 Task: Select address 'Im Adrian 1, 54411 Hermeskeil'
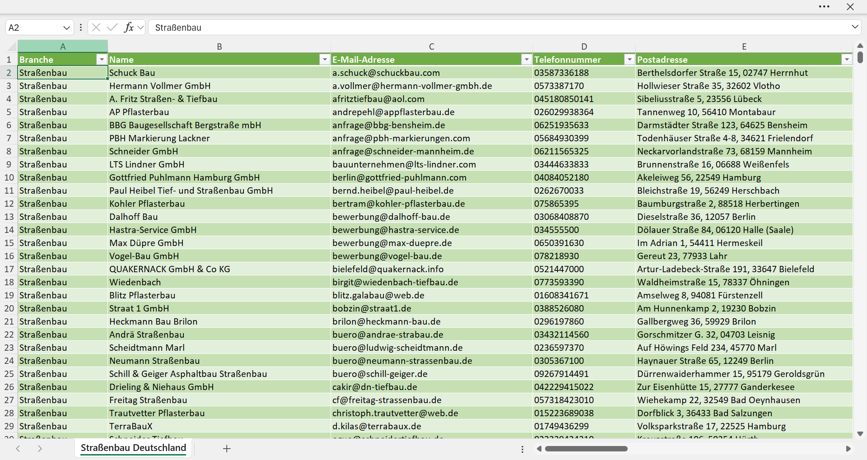(x=744, y=243)
